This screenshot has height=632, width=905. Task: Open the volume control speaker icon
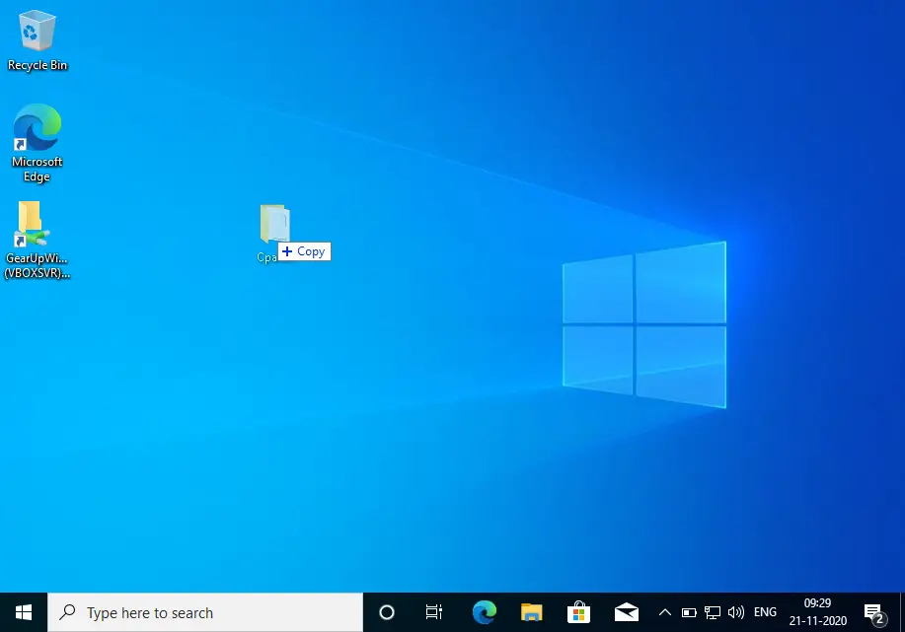point(736,612)
